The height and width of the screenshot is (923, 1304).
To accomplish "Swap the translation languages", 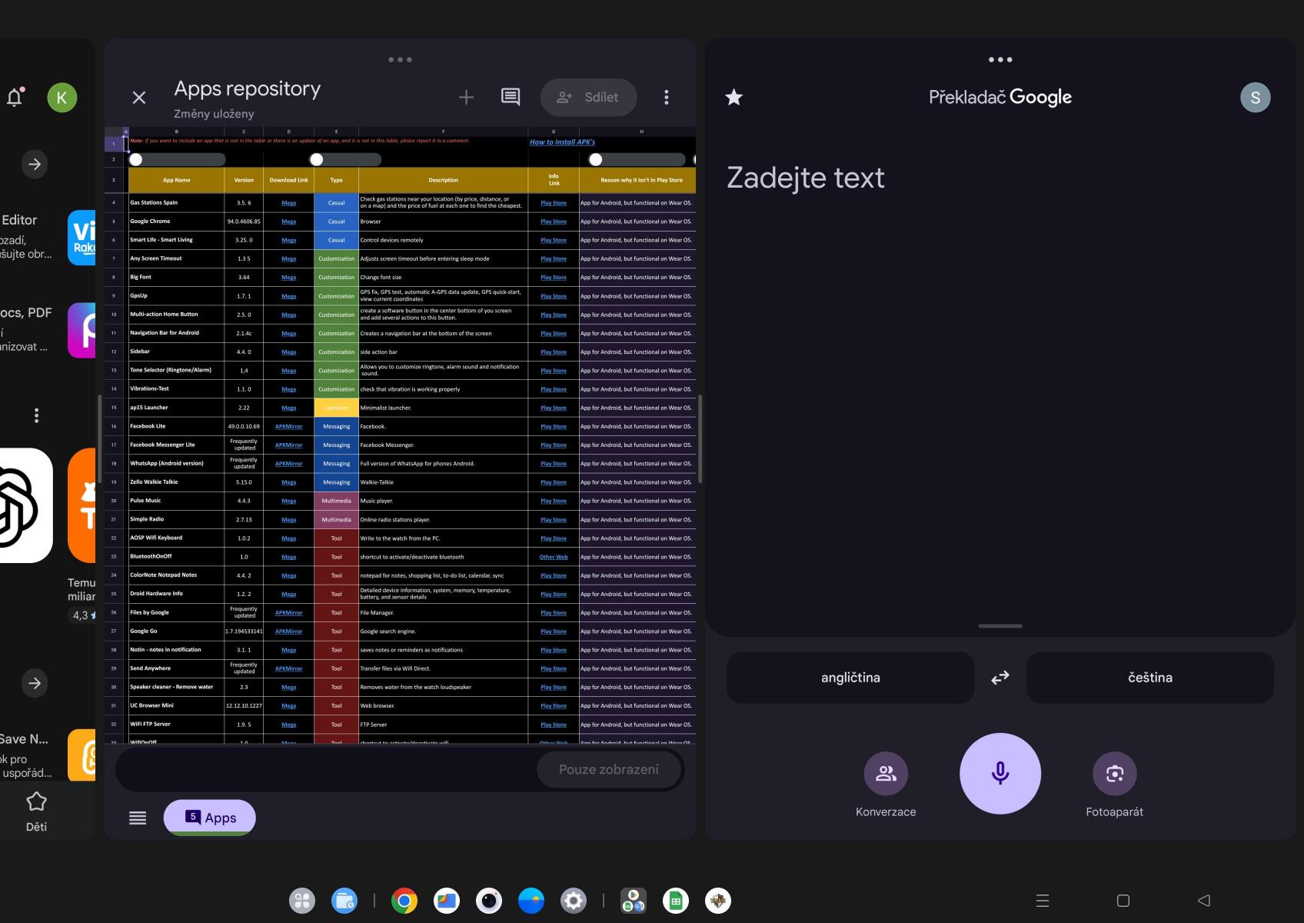I will tap(1000, 678).
